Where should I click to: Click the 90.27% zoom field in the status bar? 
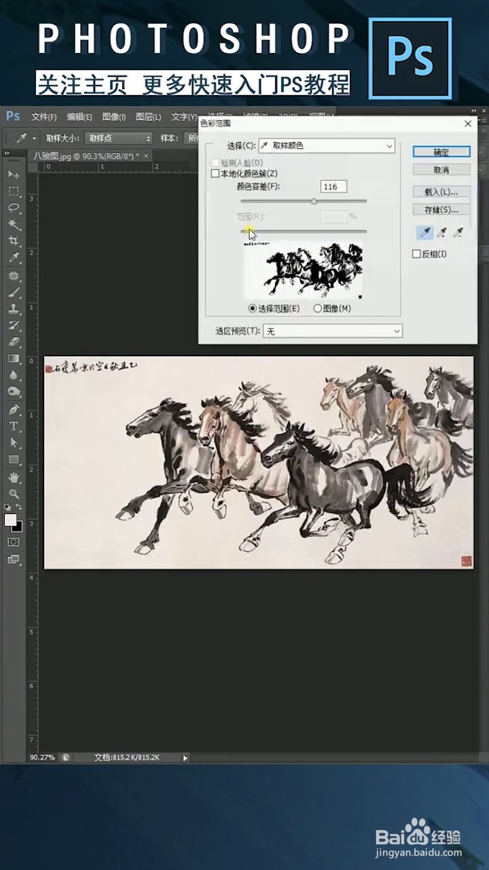click(43, 757)
